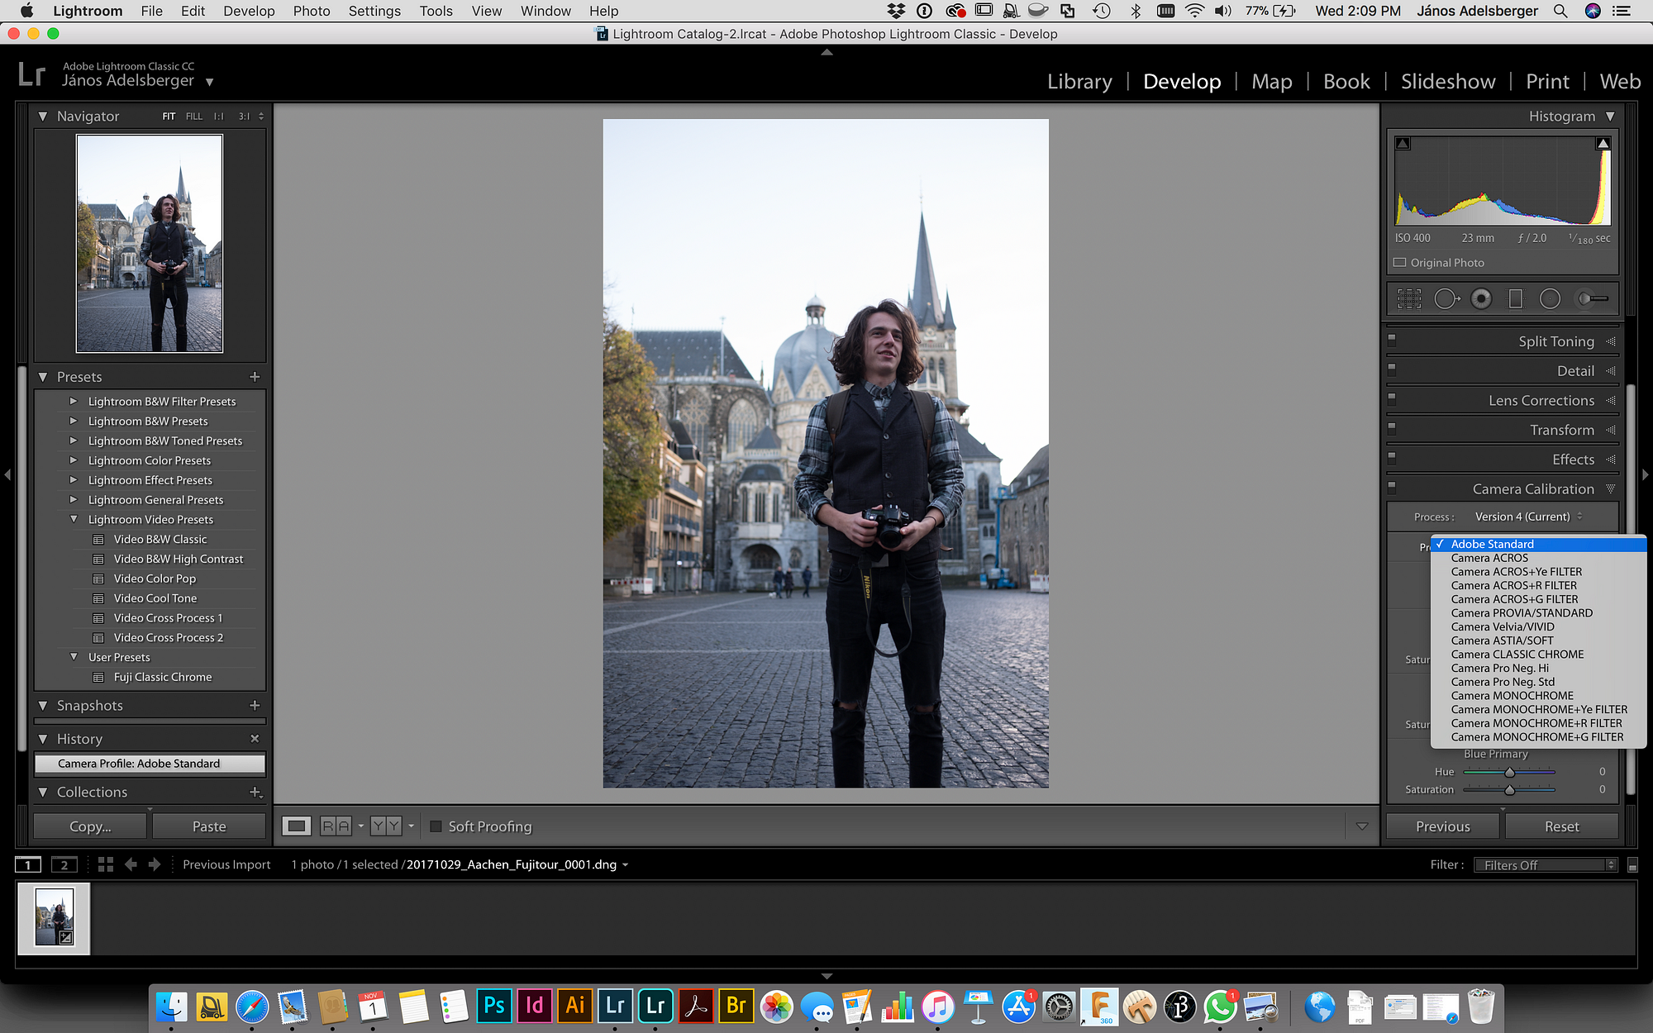The image size is (1653, 1033).
Task: Switch to the Slideshow module
Action: [x=1448, y=81]
